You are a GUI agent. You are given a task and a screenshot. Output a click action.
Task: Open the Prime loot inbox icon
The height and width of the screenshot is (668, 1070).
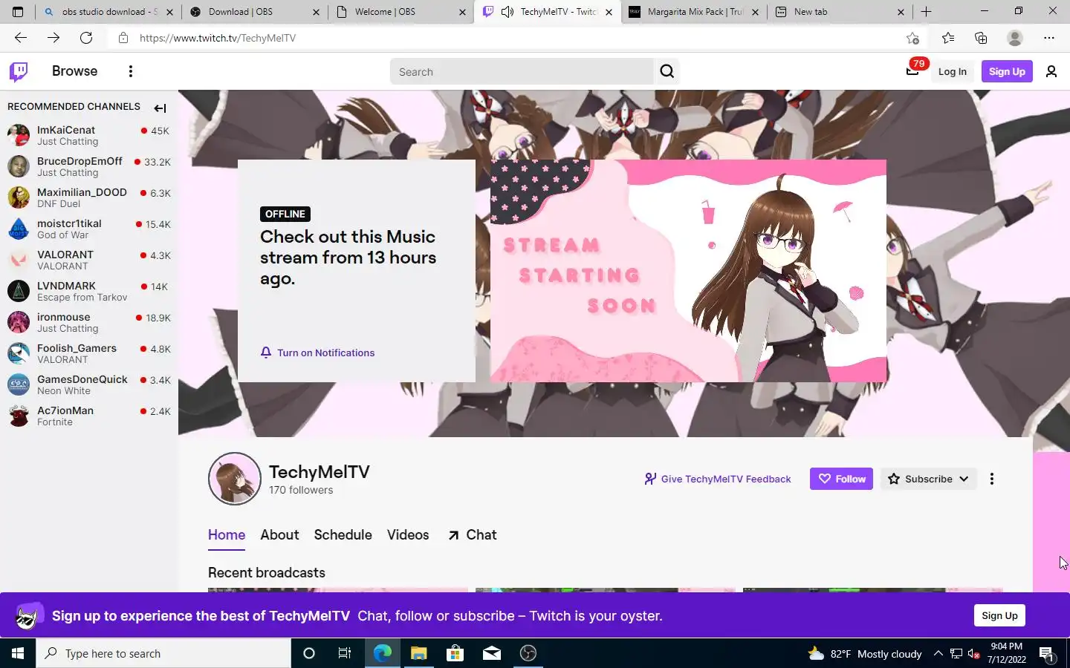(x=912, y=71)
